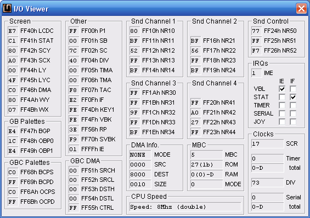Click the FF4Dh KEY1 value field
The image size is (310, 218).
tap(74, 110)
